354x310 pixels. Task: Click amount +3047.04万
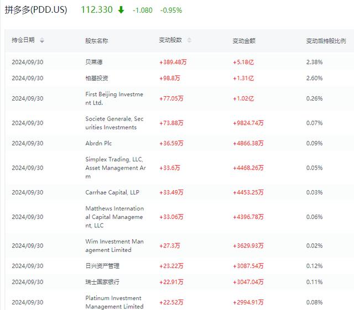(x=248, y=282)
